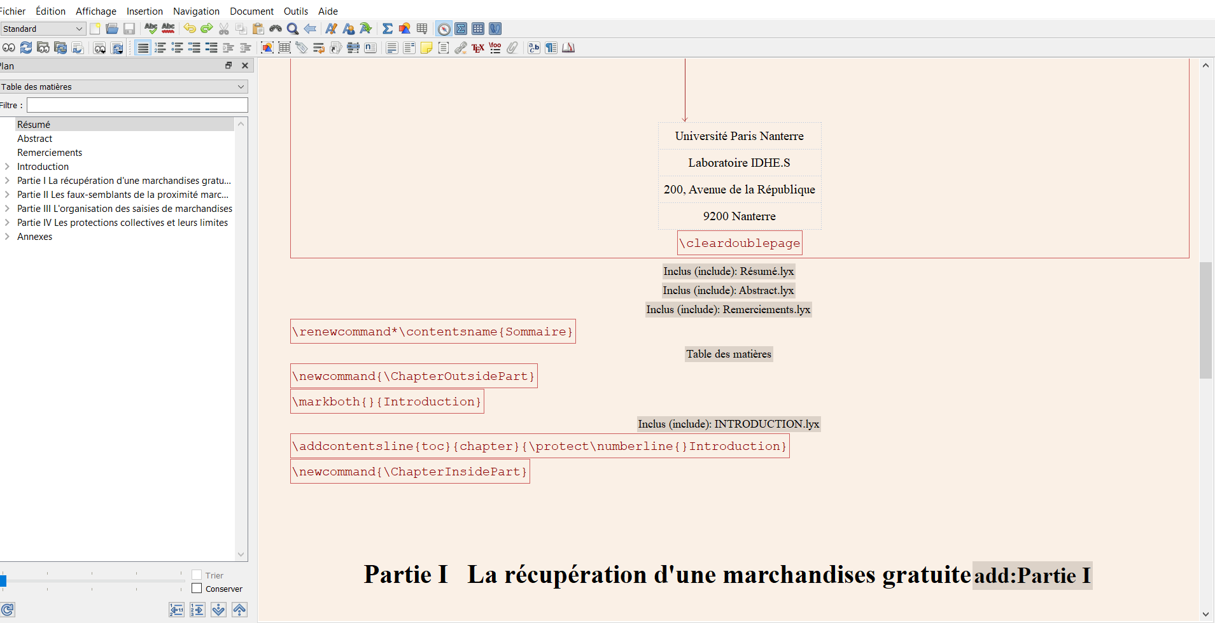Update the document view (blue refresh arrows)

[26, 48]
